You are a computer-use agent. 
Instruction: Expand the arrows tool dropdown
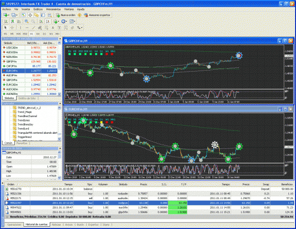(81, 27)
